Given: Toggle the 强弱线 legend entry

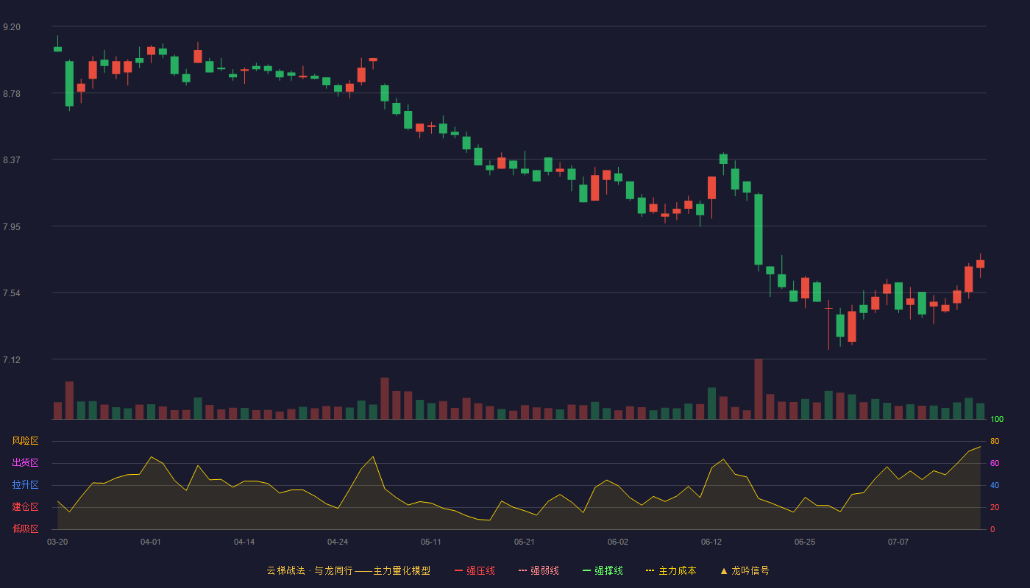Looking at the screenshot, I should 539,570.
